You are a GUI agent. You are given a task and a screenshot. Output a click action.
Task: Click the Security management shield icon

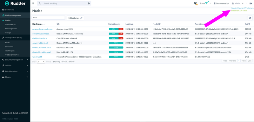3,60
